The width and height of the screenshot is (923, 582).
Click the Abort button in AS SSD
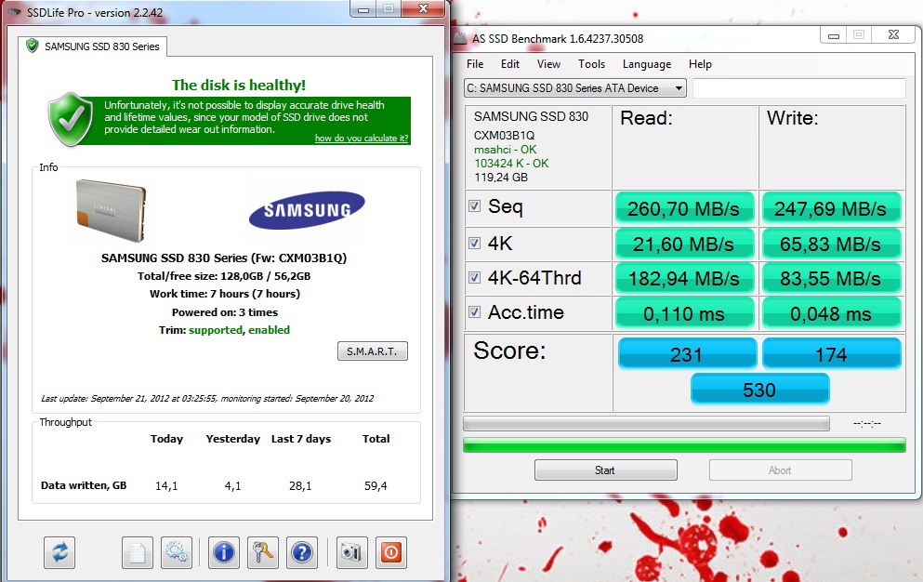(780, 470)
